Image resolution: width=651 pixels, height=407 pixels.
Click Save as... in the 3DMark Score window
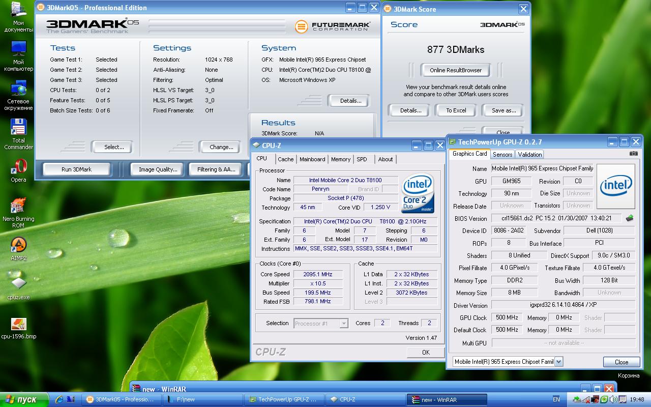[x=504, y=110]
